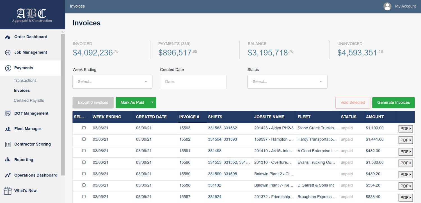Screen dimensions: 421x203
Task: Open DOT Management document icon
Action: coord(8,113)
